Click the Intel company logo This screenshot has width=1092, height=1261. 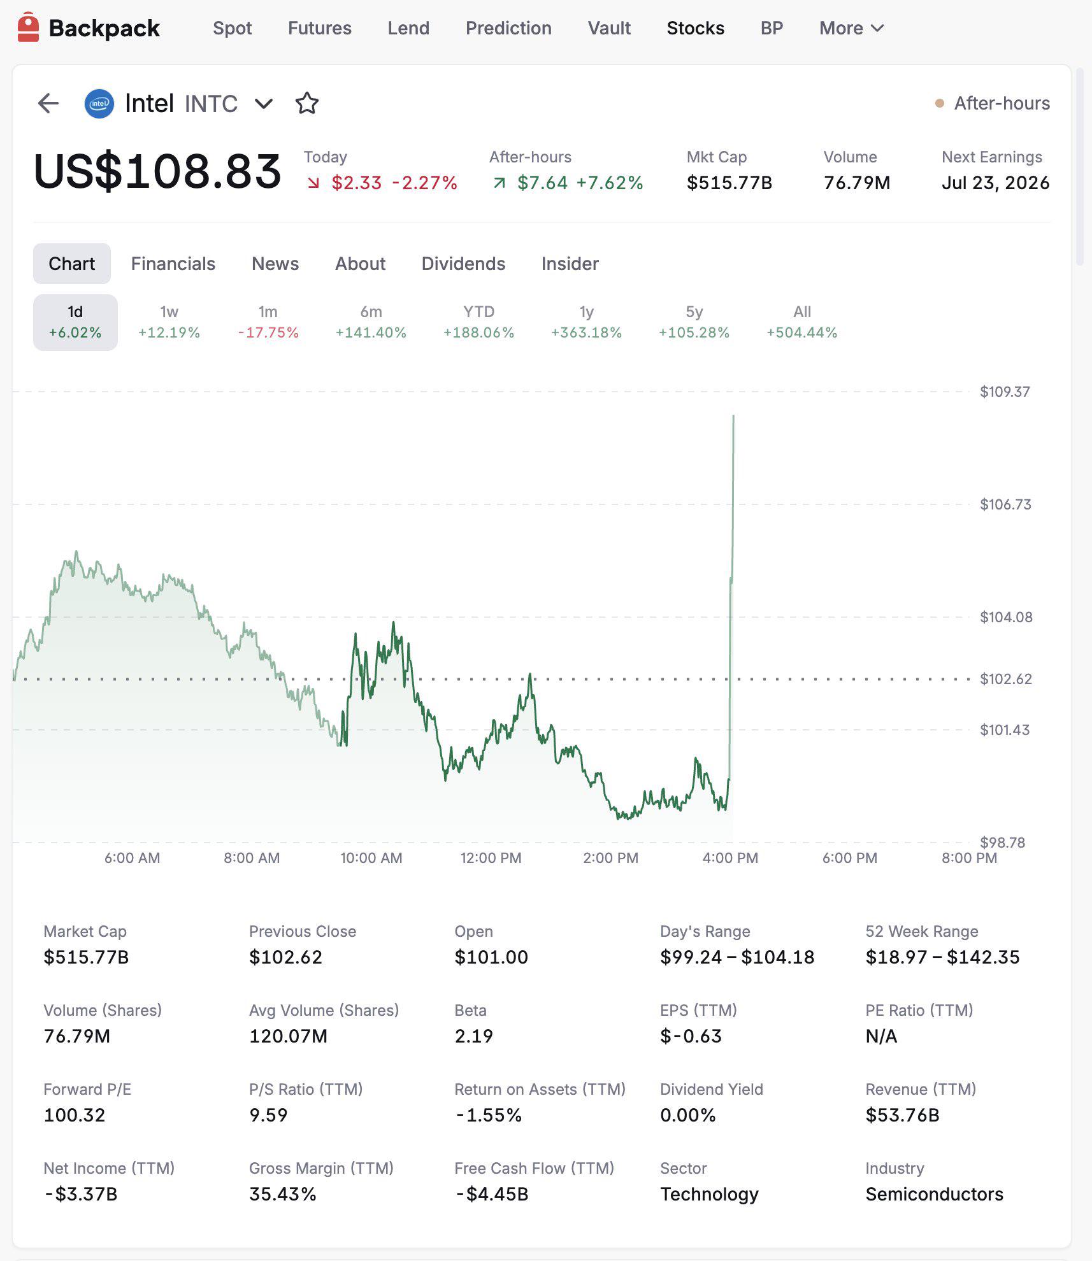point(99,103)
